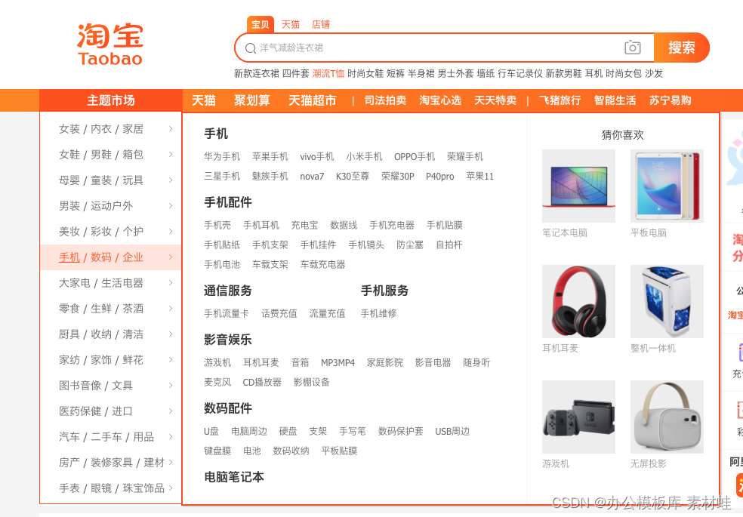The width and height of the screenshot is (743, 517).
Task: Open 飞猪旅行 in the nav bar
Action: tap(560, 100)
